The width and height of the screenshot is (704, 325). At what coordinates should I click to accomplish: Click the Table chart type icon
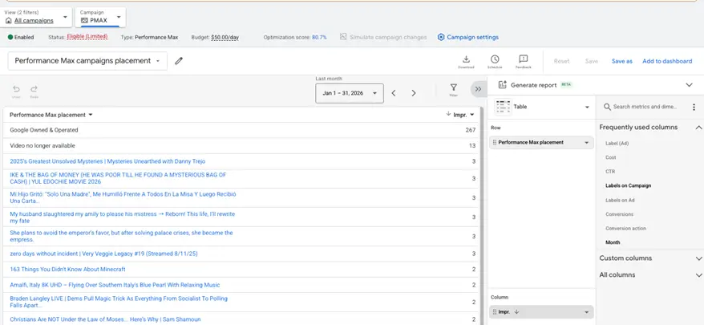tap(503, 107)
